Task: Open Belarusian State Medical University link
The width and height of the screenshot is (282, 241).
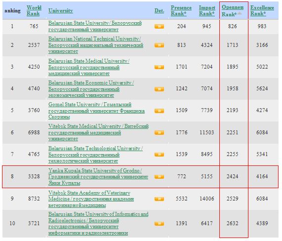Action: click(89, 67)
